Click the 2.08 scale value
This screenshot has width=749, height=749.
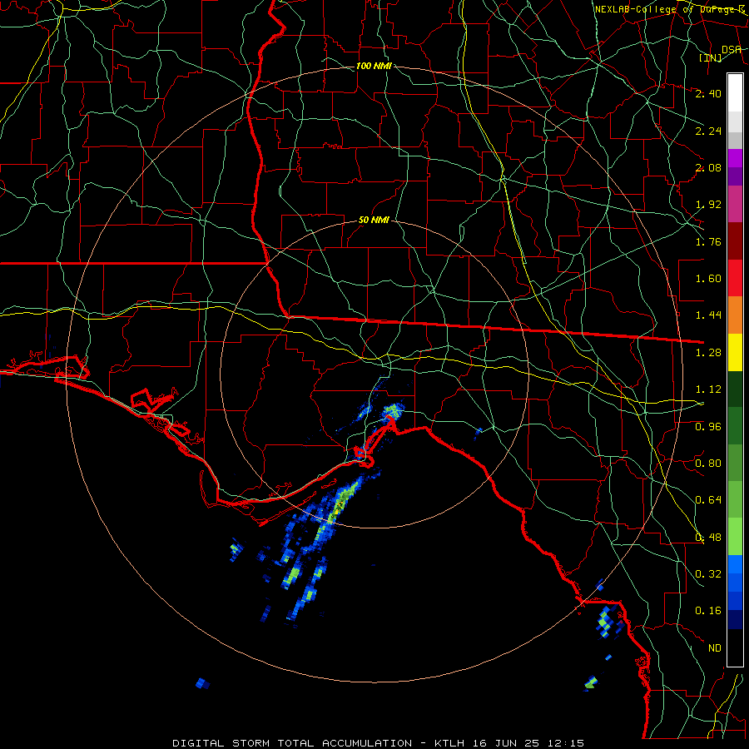point(708,167)
